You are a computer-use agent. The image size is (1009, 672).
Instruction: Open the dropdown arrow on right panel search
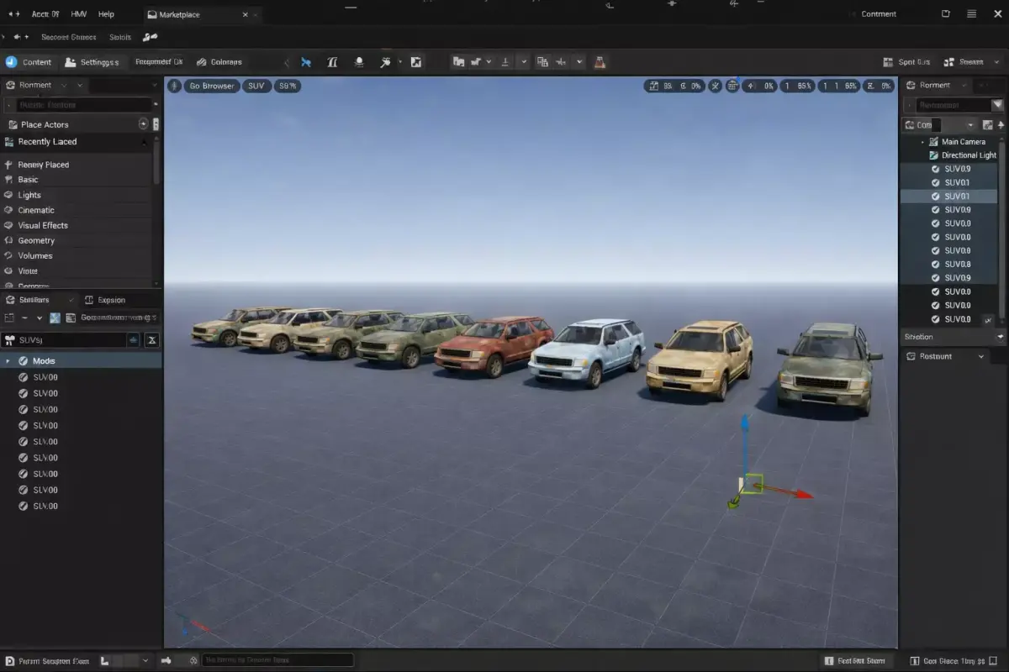point(997,105)
